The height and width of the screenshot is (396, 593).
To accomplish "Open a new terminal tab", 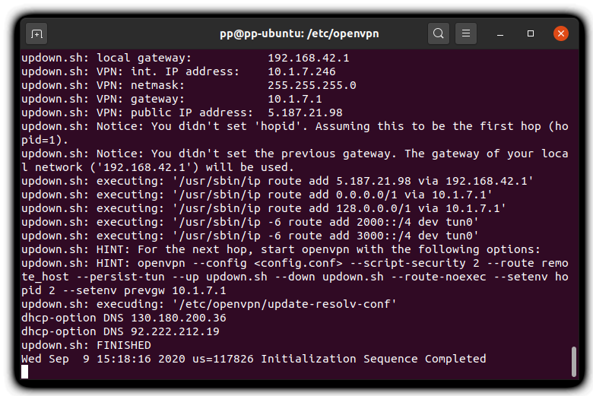I will pyautogui.click(x=36, y=34).
